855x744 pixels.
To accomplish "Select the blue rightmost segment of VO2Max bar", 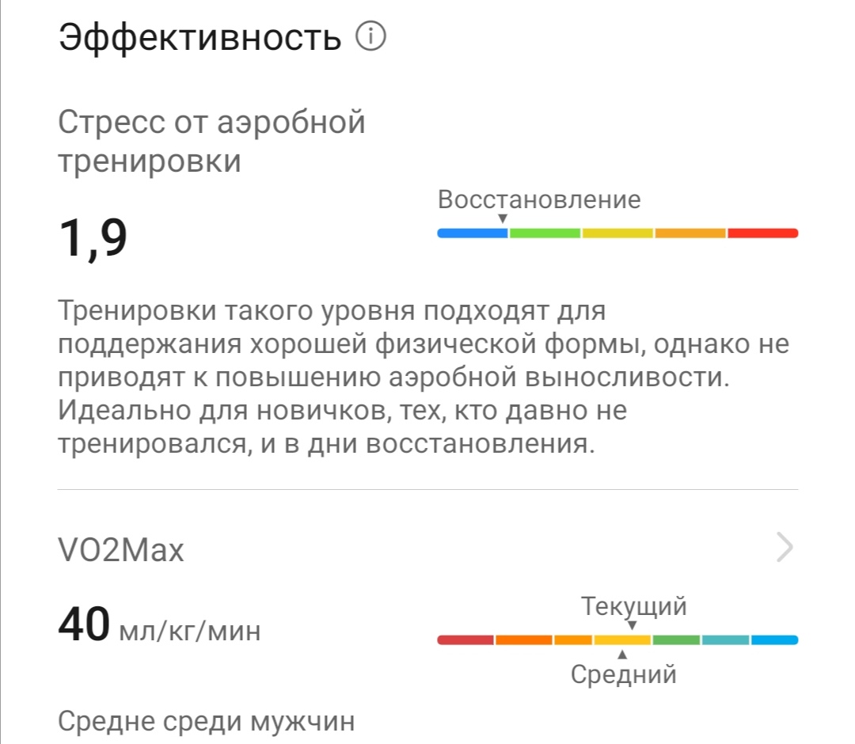I will pyautogui.click(x=775, y=640).
